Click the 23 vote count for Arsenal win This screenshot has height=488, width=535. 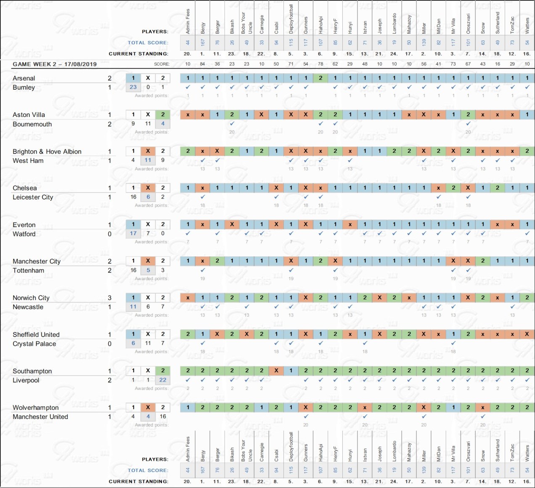(x=133, y=87)
